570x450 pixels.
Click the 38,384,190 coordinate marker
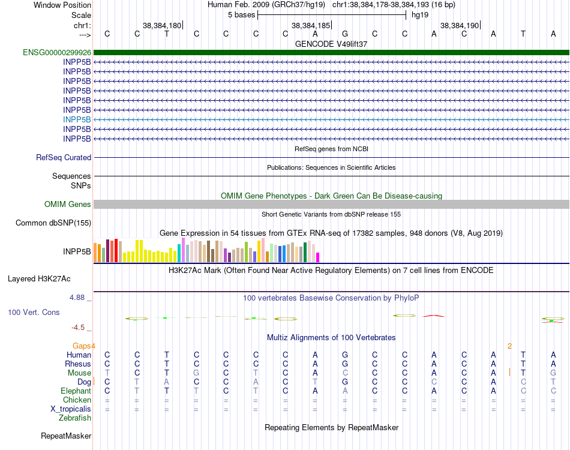pos(460,25)
